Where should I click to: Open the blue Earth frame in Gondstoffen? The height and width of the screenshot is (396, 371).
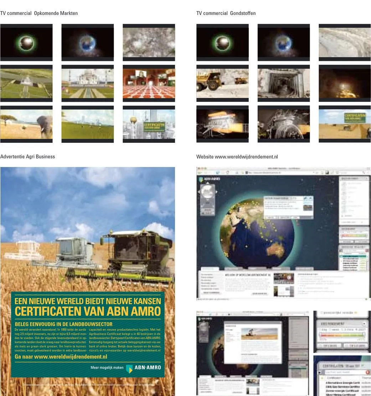tap(284, 42)
